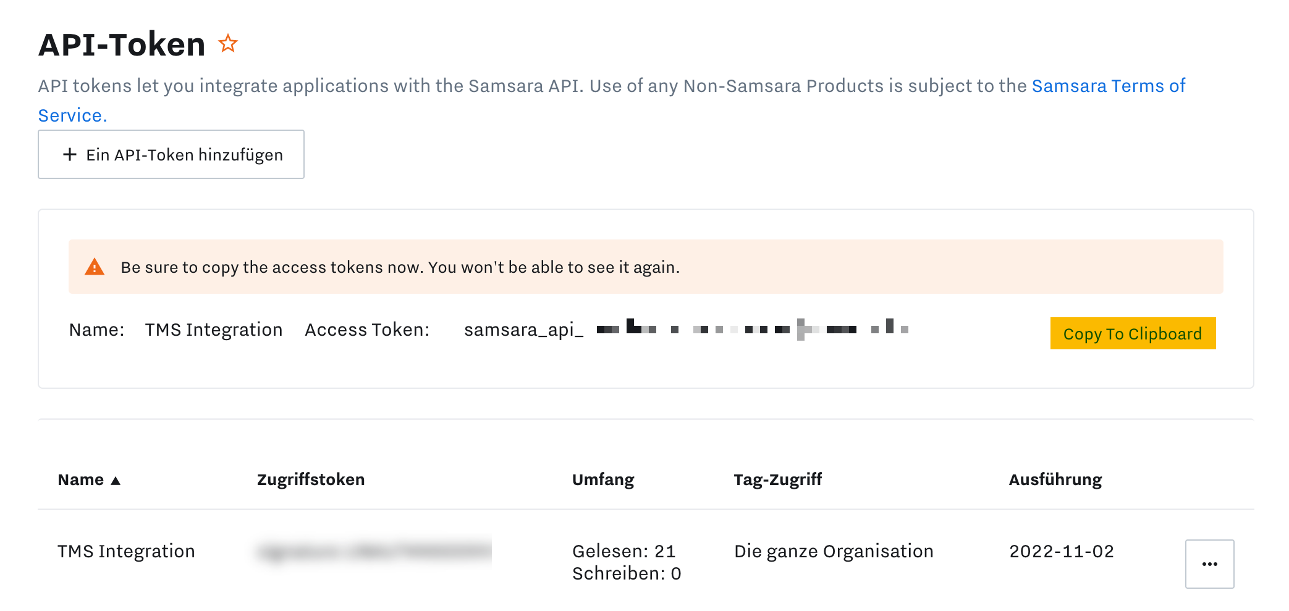Image resolution: width=1289 pixels, height=611 pixels.
Task: Click the API-Token page title
Action: pos(121,43)
